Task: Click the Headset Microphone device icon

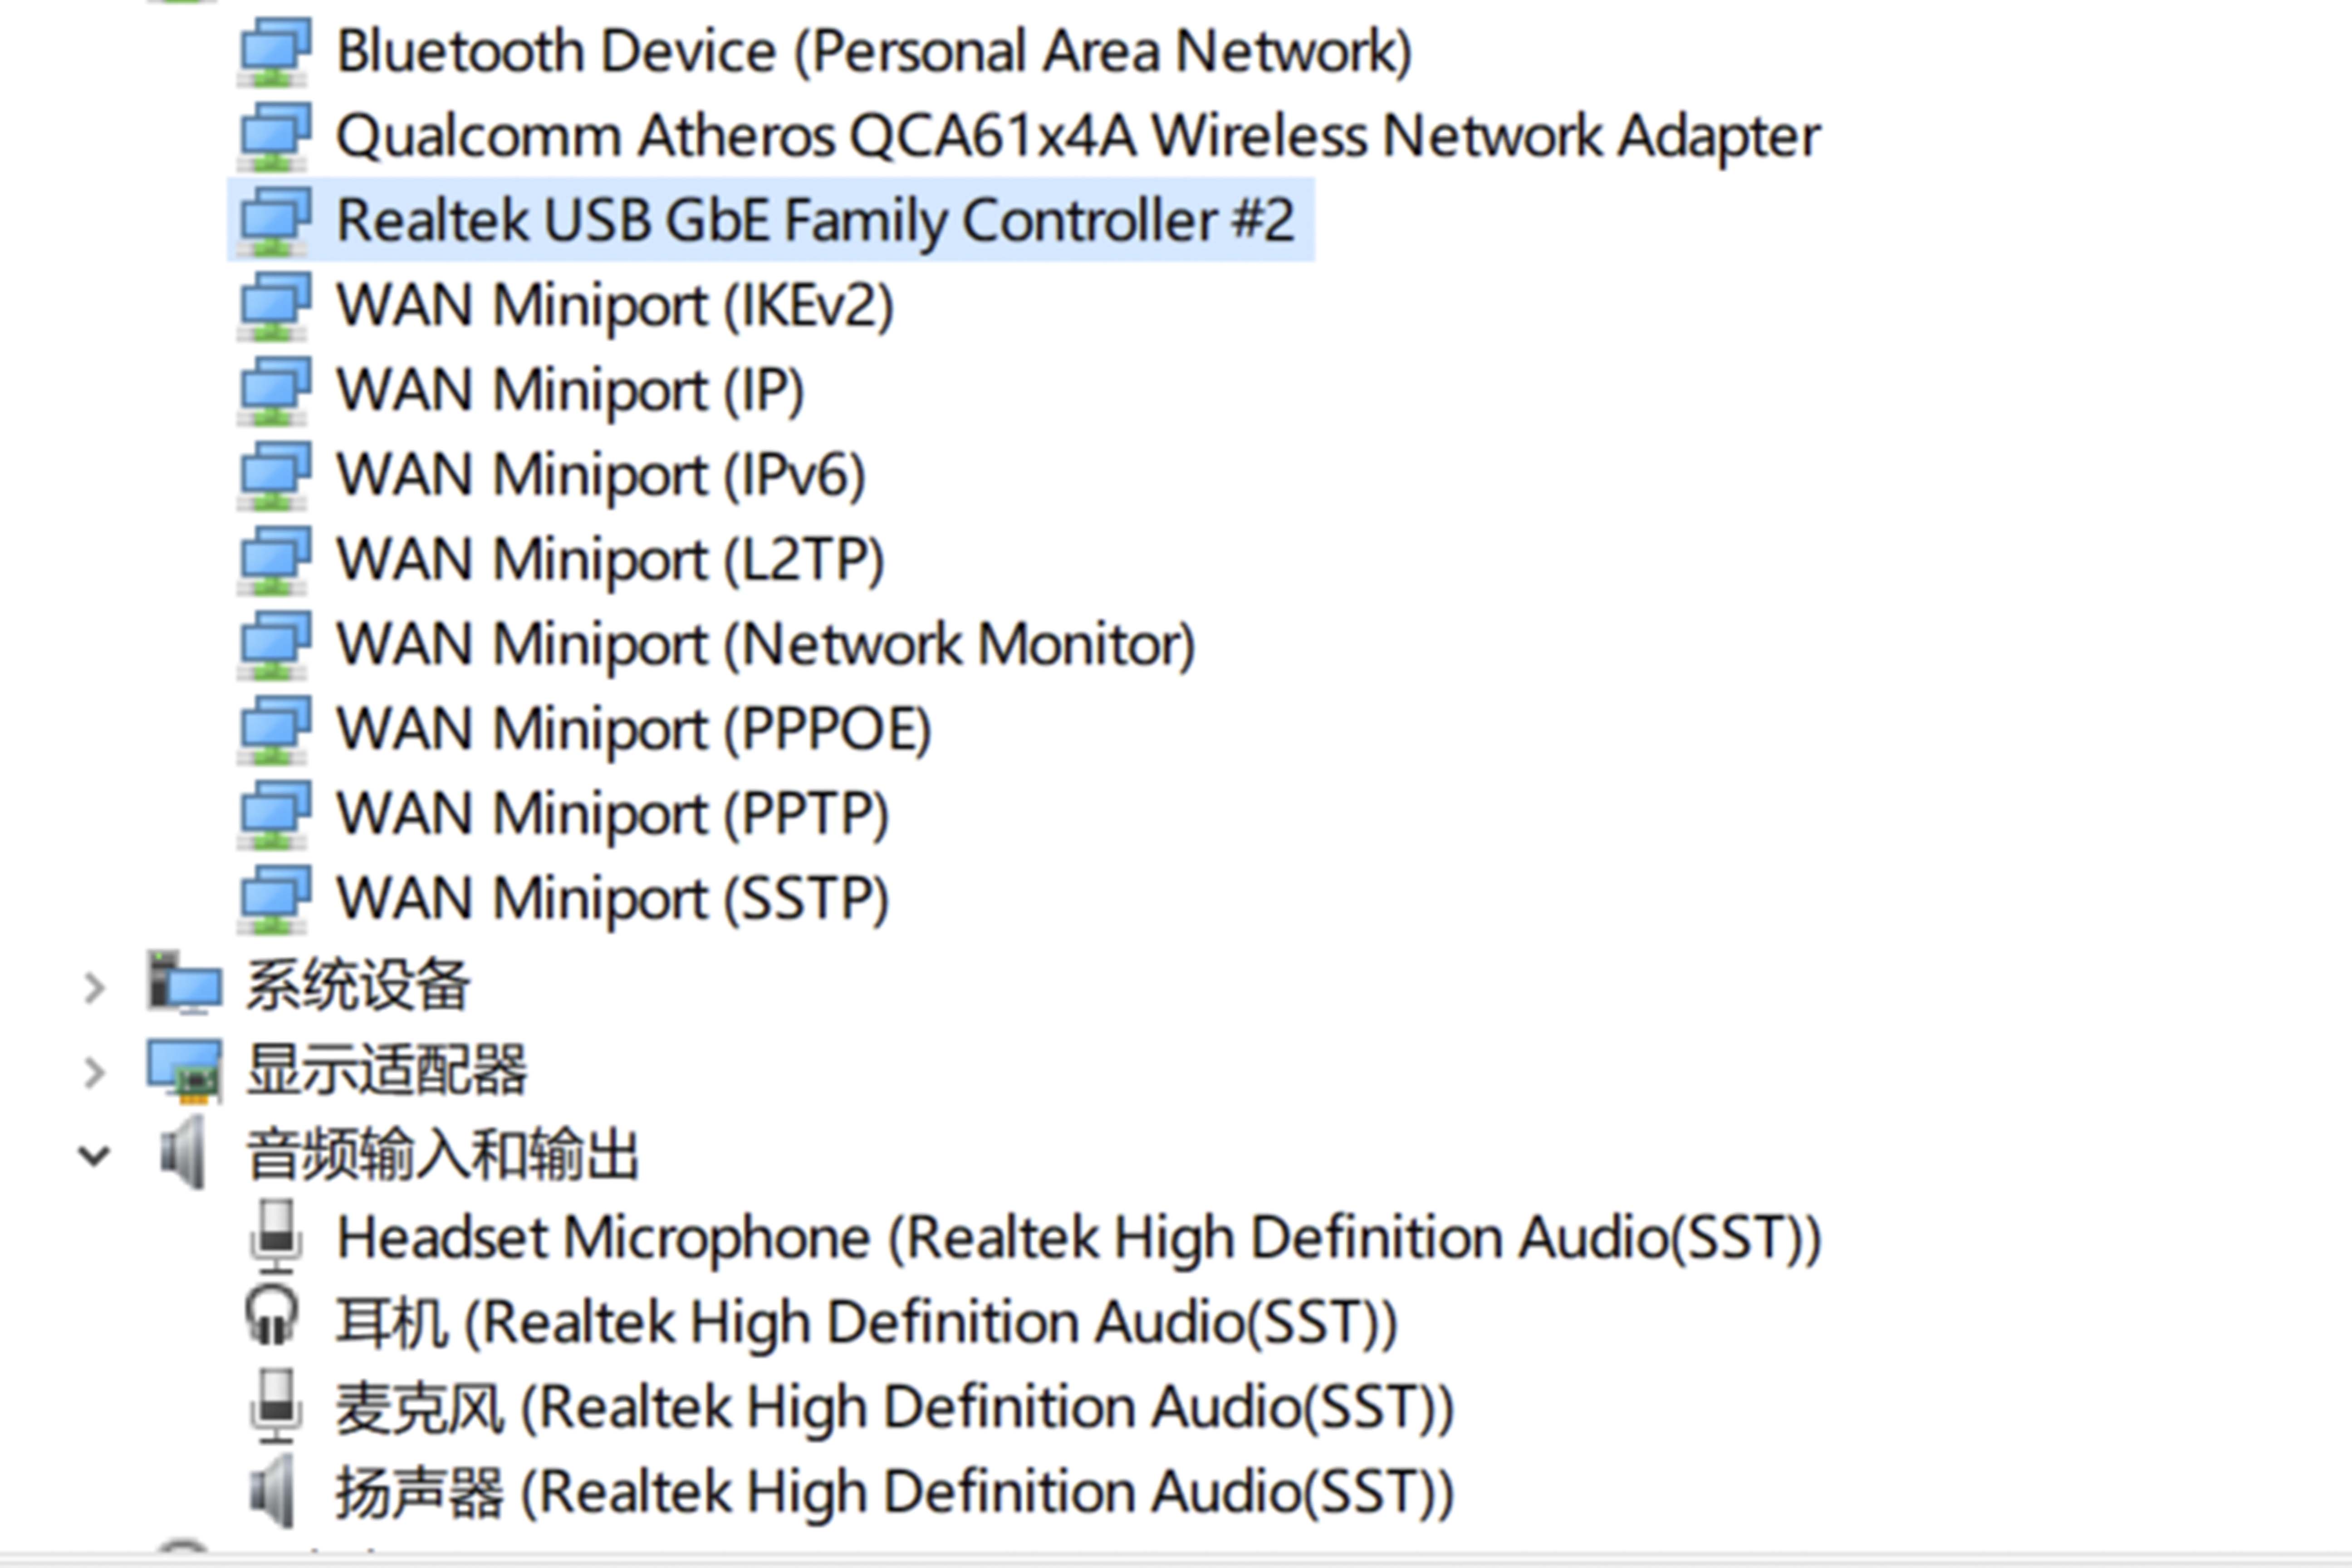Action: click(x=275, y=1237)
